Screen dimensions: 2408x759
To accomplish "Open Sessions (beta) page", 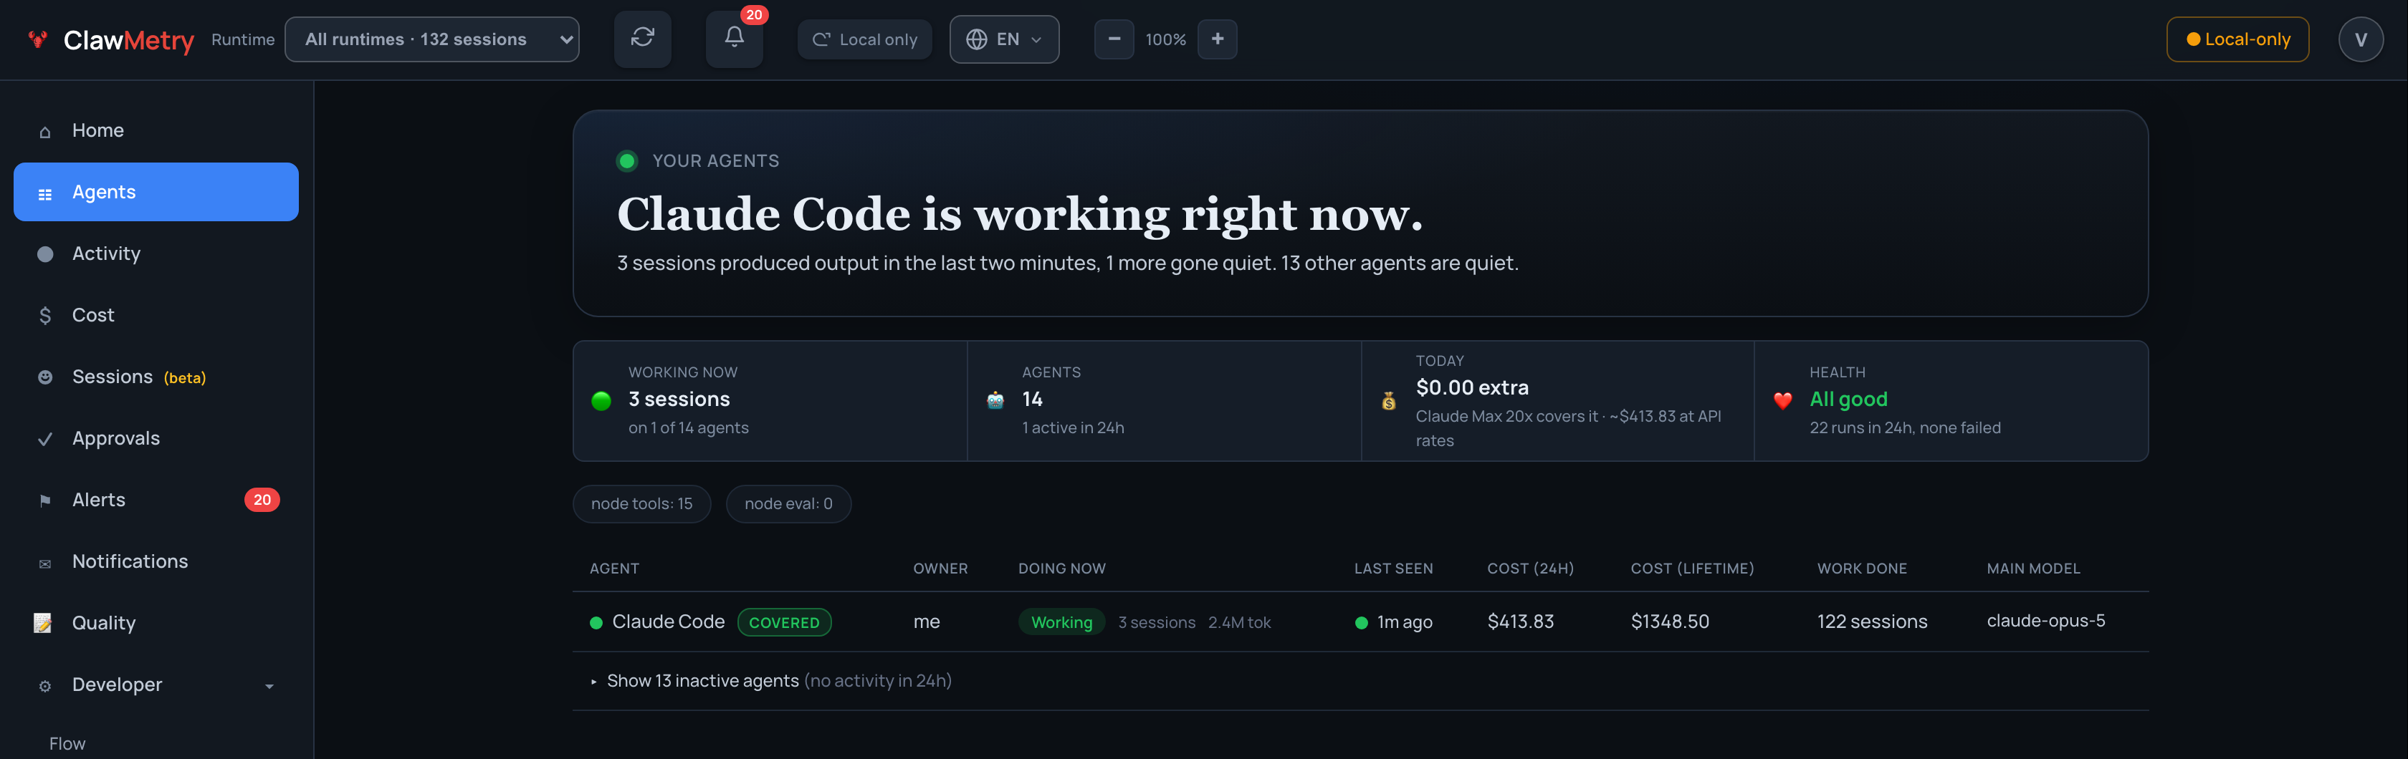I will pyautogui.click(x=156, y=376).
